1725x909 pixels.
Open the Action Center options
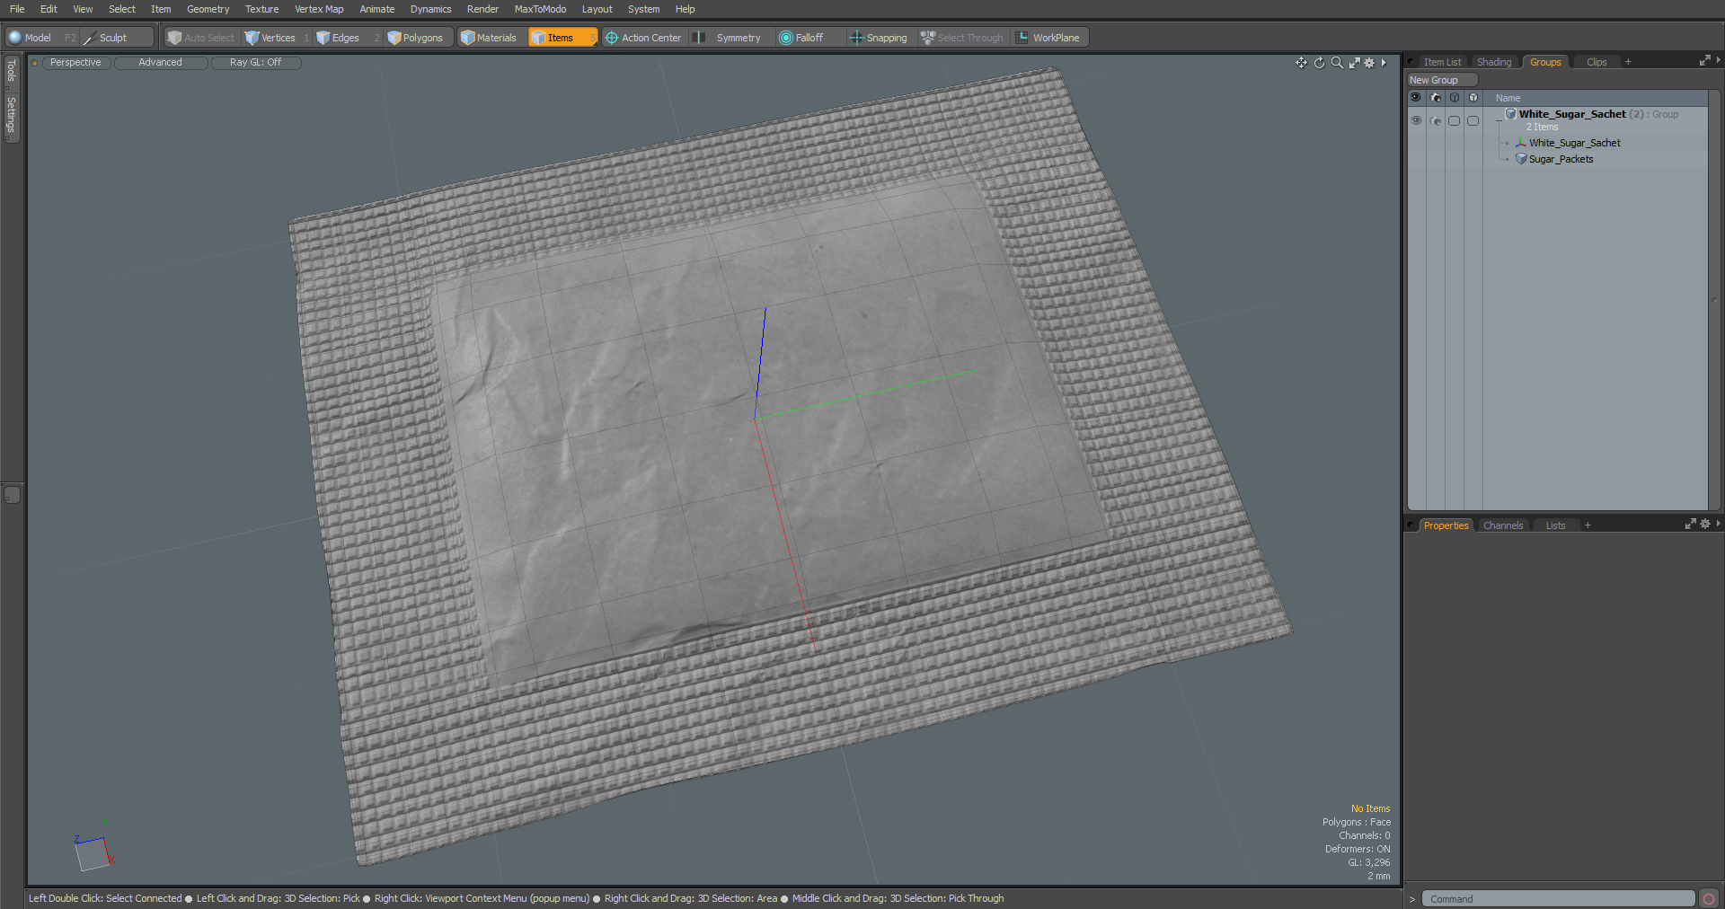click(643, 38)
